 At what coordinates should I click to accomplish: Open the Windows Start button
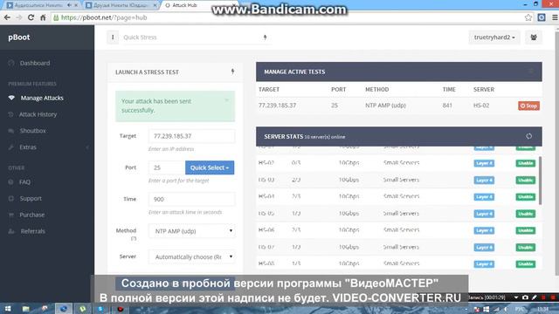8,309
